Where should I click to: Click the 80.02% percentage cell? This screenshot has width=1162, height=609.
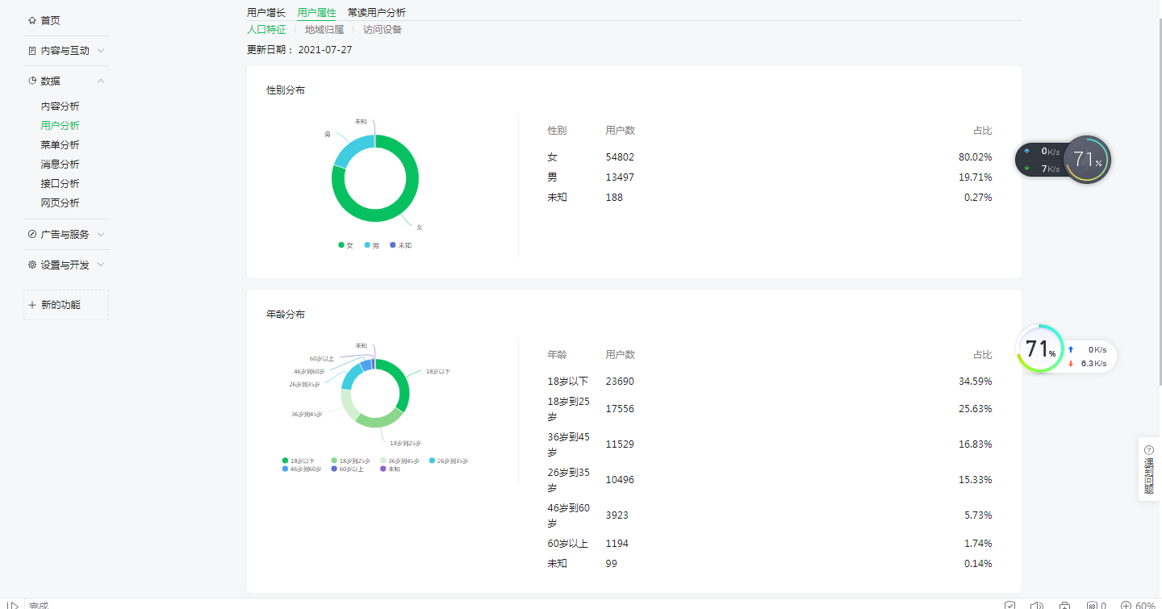click(976, 157)
